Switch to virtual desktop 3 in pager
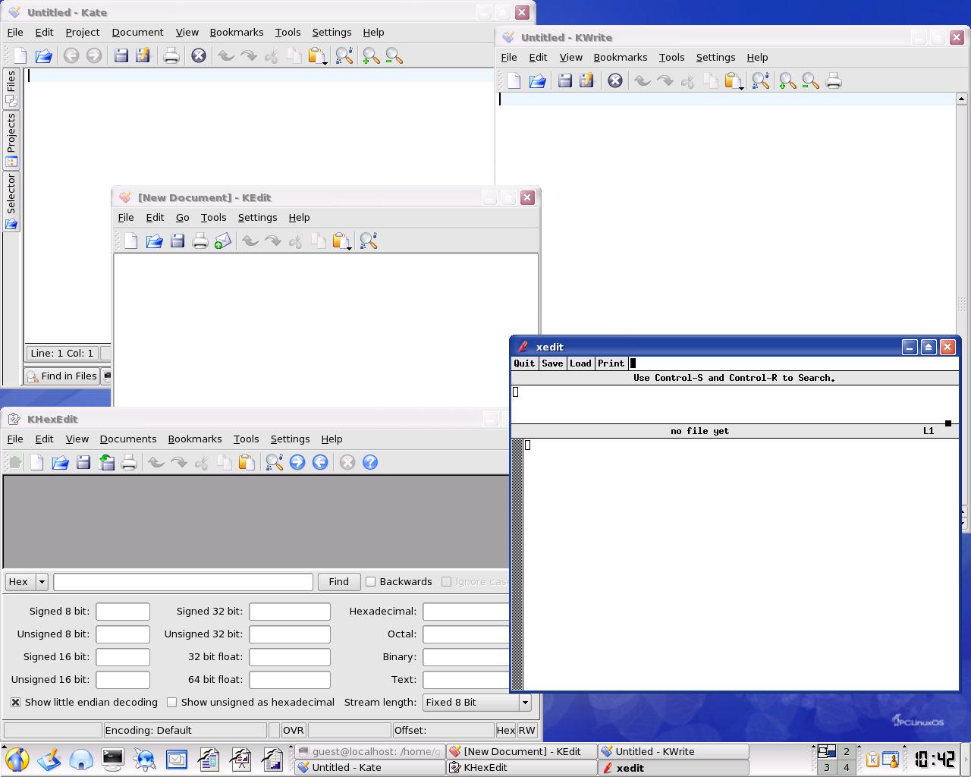This screenshot has width=971, height=777. tap(827, 767)
